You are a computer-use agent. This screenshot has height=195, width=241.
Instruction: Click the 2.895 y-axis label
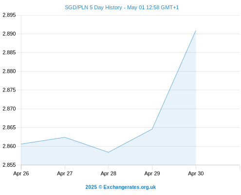pos(9,15)
